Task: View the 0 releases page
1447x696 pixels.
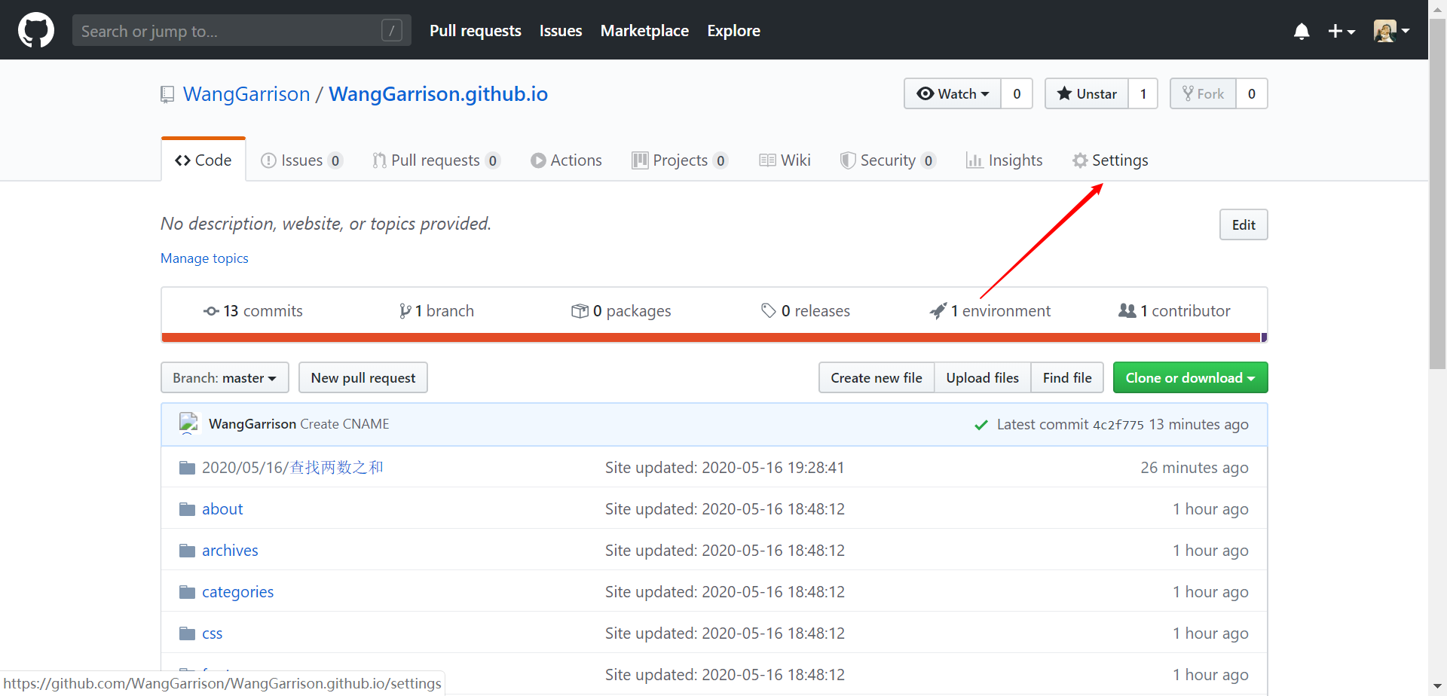Action: pyautogui.click(x=806, y=311)
